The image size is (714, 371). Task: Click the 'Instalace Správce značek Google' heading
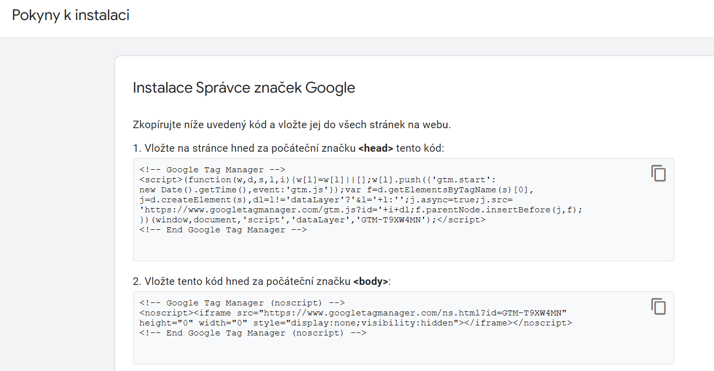[244, 88]
